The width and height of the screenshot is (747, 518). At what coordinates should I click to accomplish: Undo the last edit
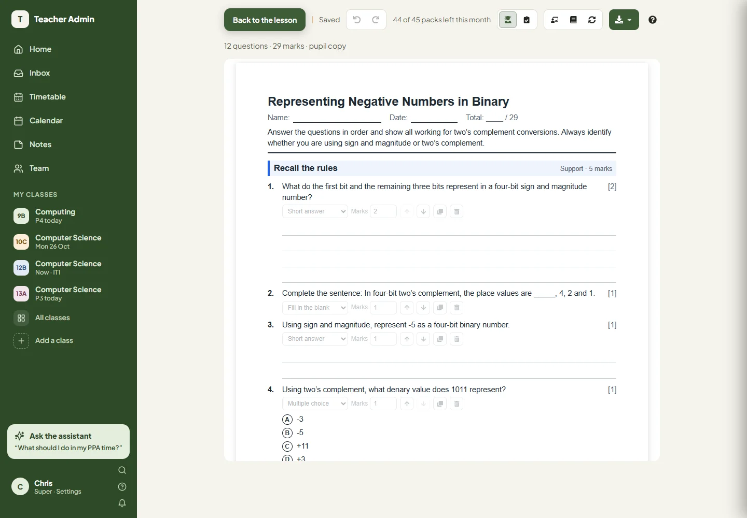[357, 20]
